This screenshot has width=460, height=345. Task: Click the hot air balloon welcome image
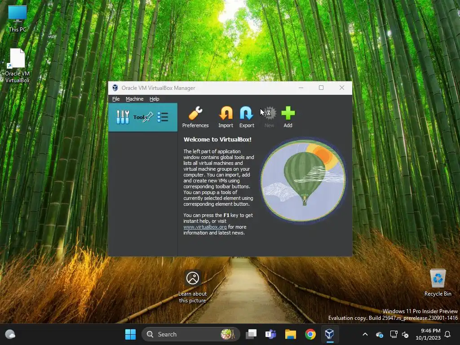(x=303, y=180)
